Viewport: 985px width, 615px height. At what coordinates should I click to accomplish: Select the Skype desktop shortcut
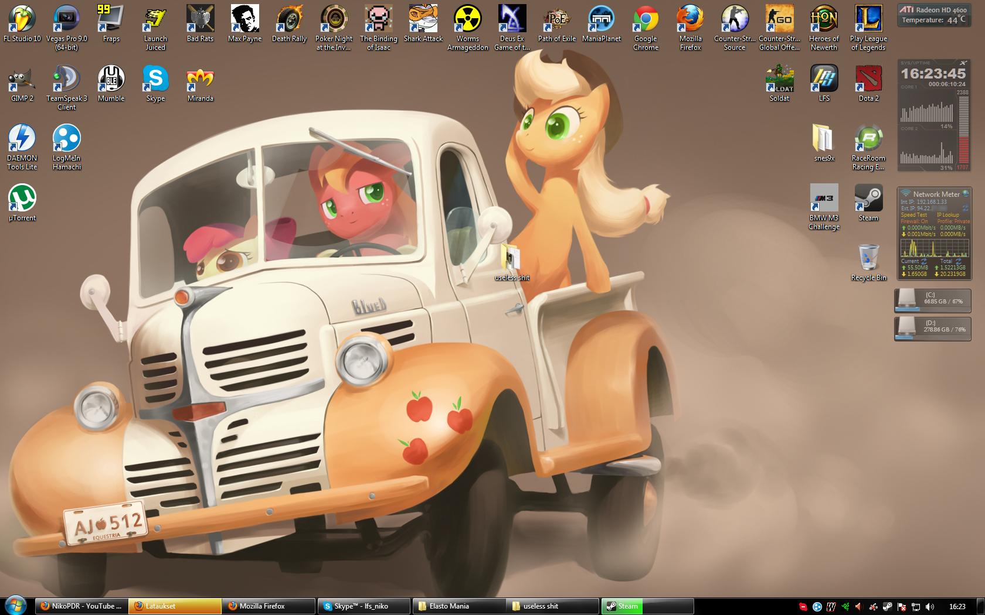[155, 84]
